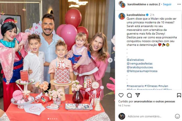Open the @ivemguedesfestas mention
The height and width of the screenshot is (121, 182).
pyautogui.click(x=140, y=64)
